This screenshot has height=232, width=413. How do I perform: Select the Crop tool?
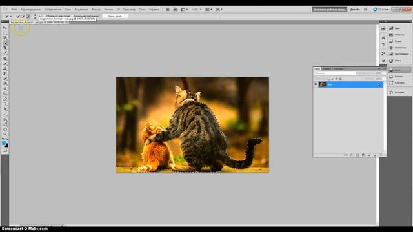[5, 48]
